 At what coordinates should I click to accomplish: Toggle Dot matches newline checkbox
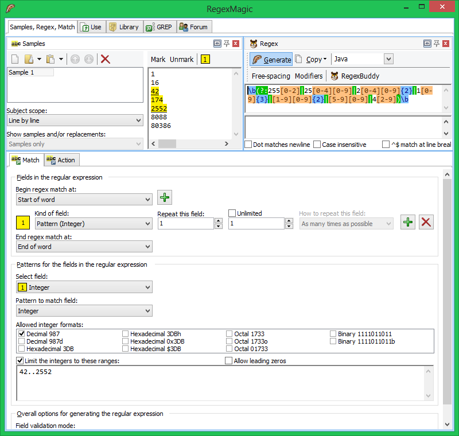248,145
